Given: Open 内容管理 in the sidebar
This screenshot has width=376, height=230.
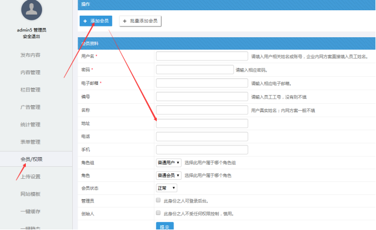Looking at the screenshot, I should tap(30, 72).
